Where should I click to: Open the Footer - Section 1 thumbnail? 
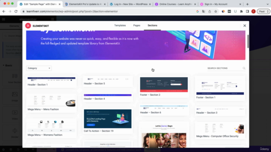click(220, 86)
